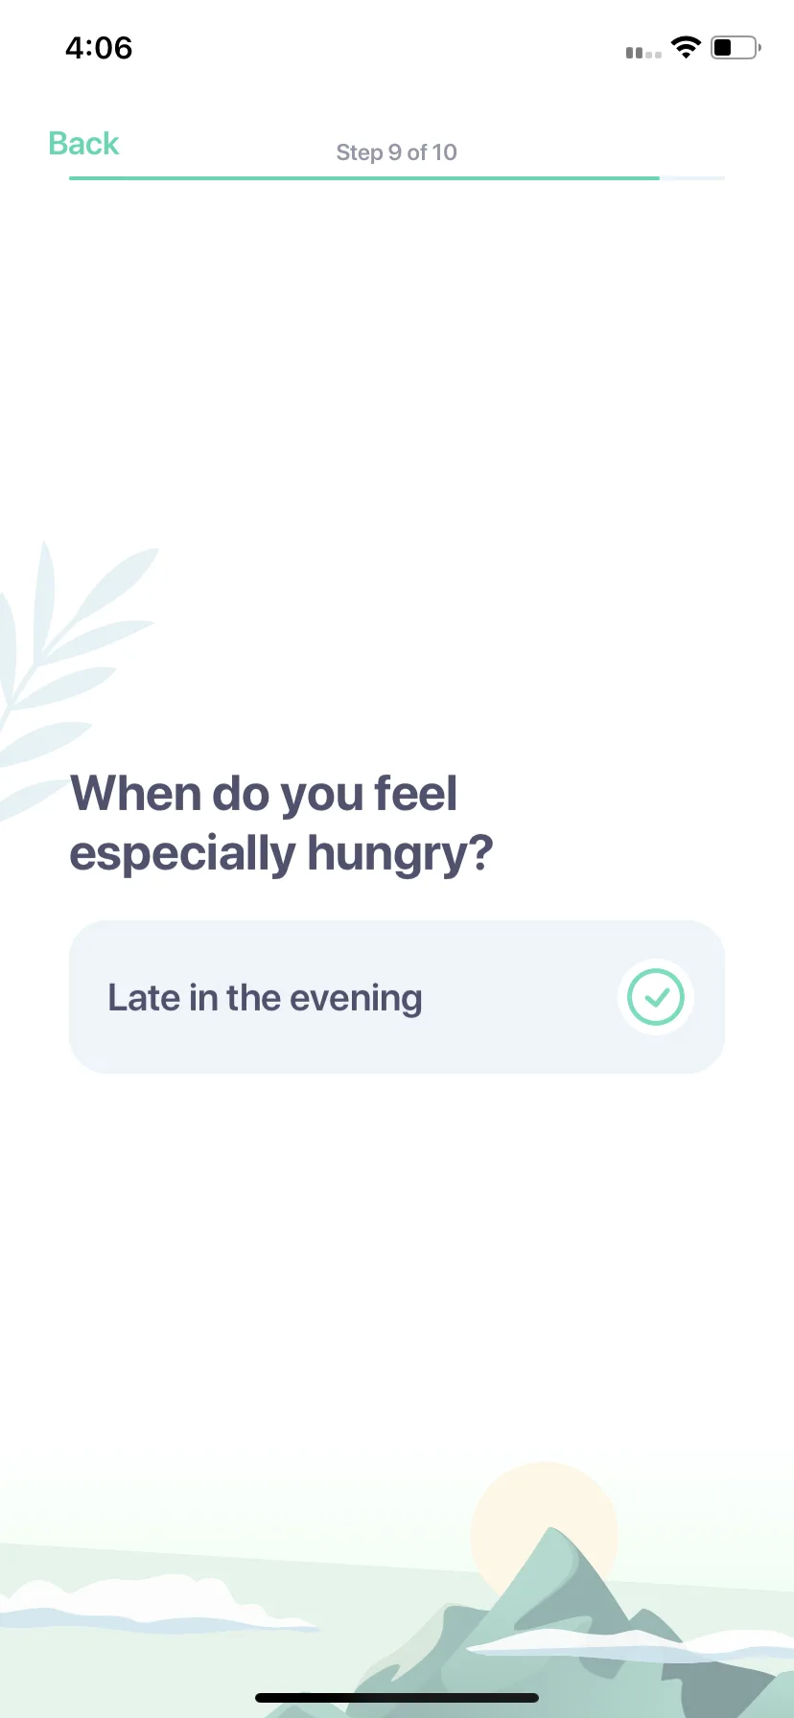Click the word "evening" in the answer card
This screenshot has width=794, height=1718.
pos(356,999)
